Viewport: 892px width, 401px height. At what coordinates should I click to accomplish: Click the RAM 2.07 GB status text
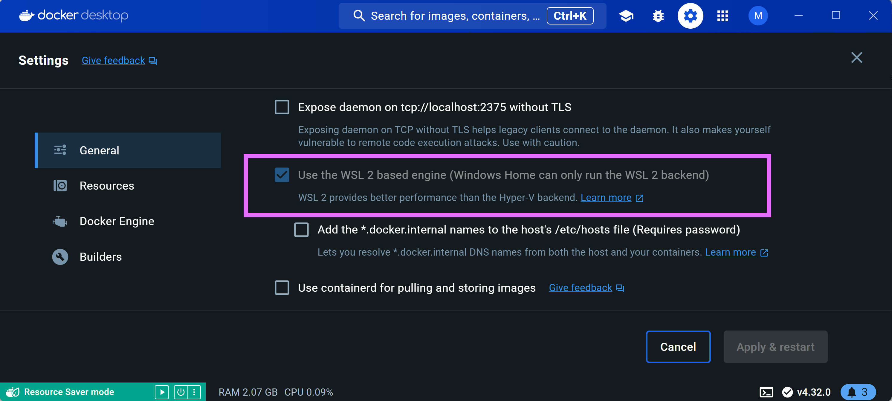(x=248, y=392)
